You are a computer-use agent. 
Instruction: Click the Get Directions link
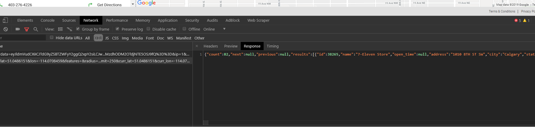click(x=109, y=5)
